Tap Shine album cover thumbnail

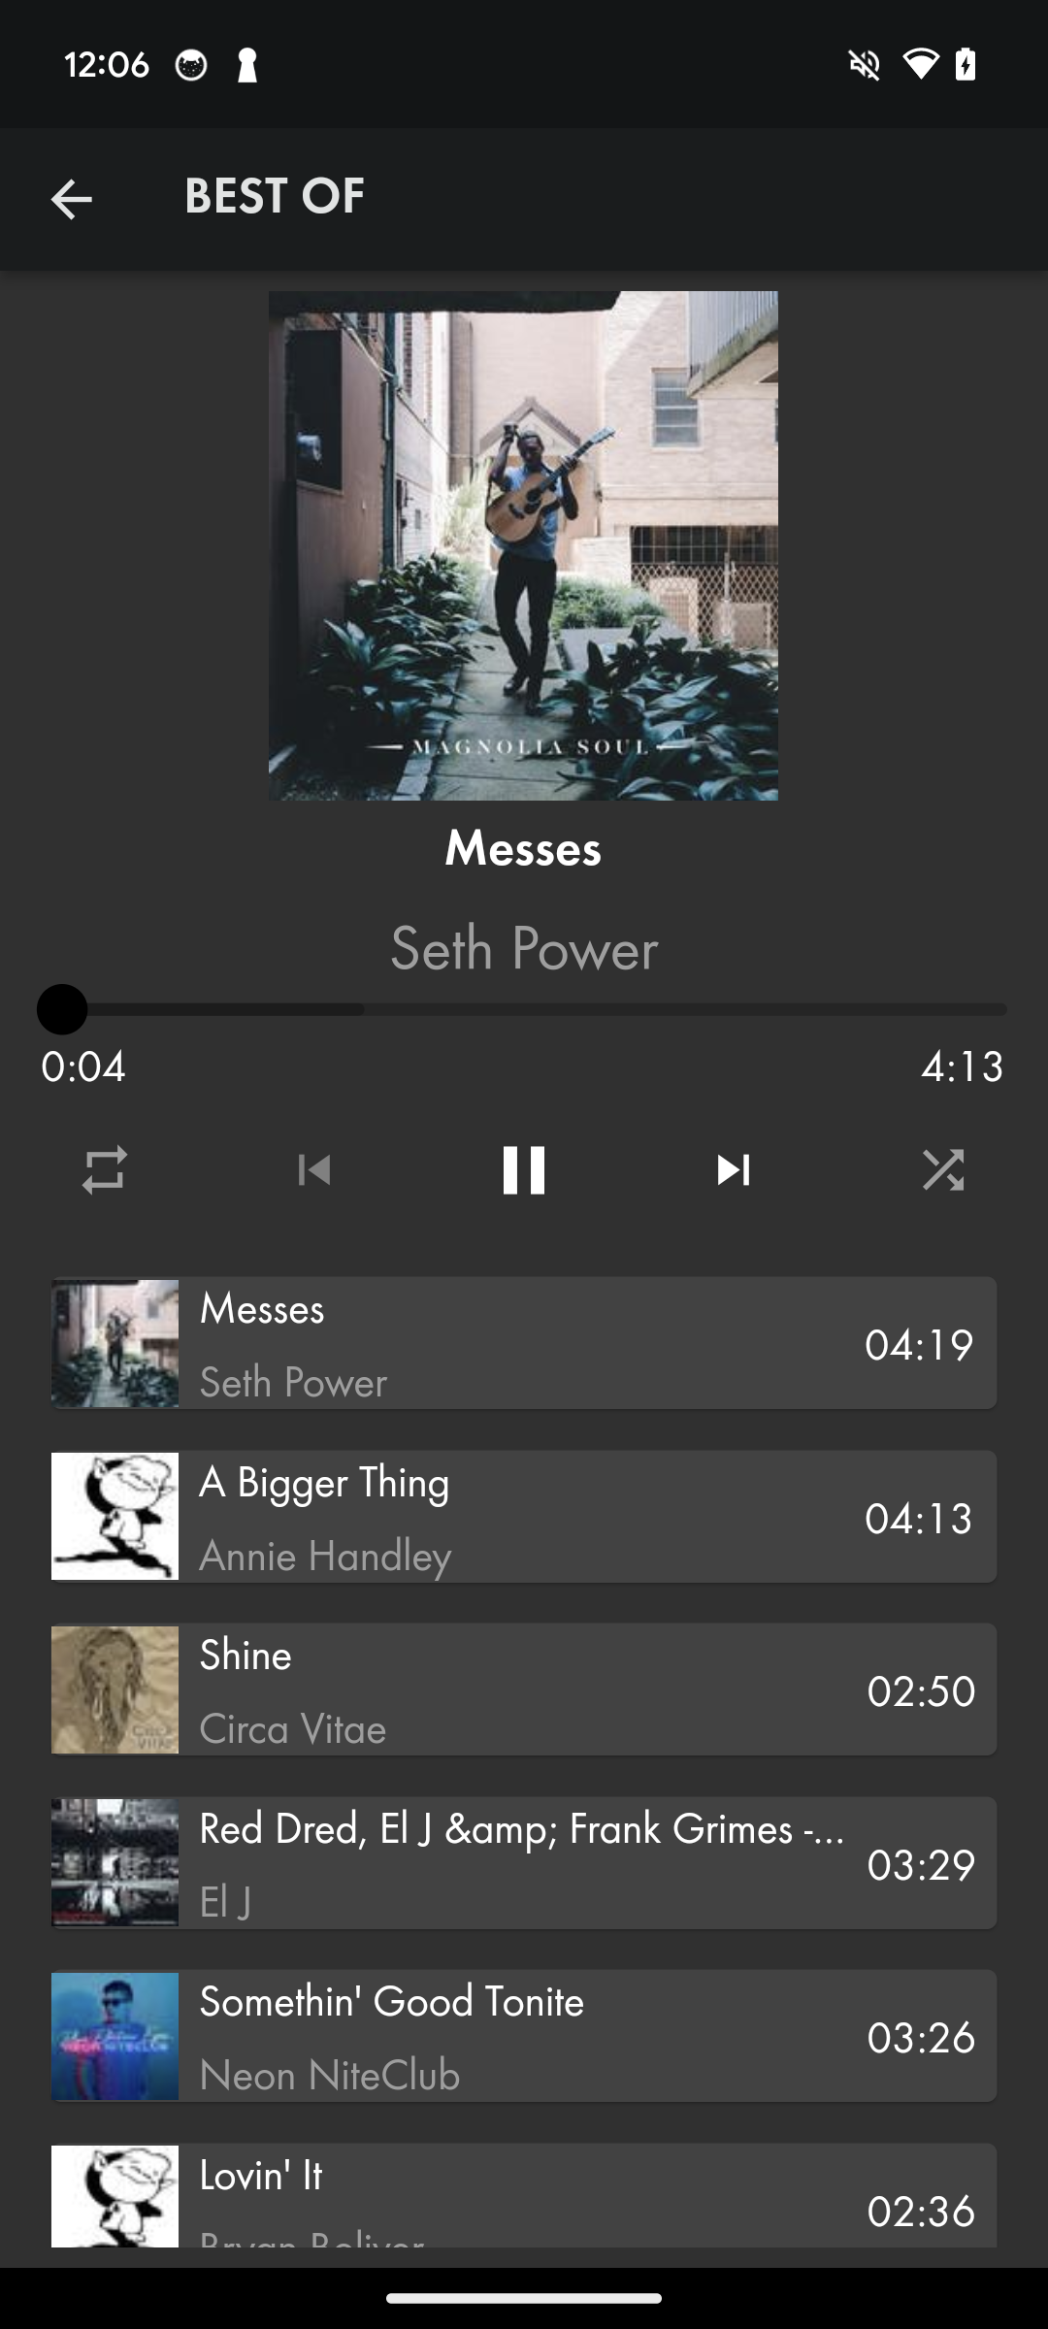point(115,1689)
